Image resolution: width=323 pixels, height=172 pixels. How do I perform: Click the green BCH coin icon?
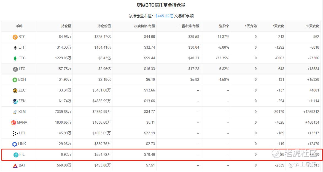tap(15, 80)
